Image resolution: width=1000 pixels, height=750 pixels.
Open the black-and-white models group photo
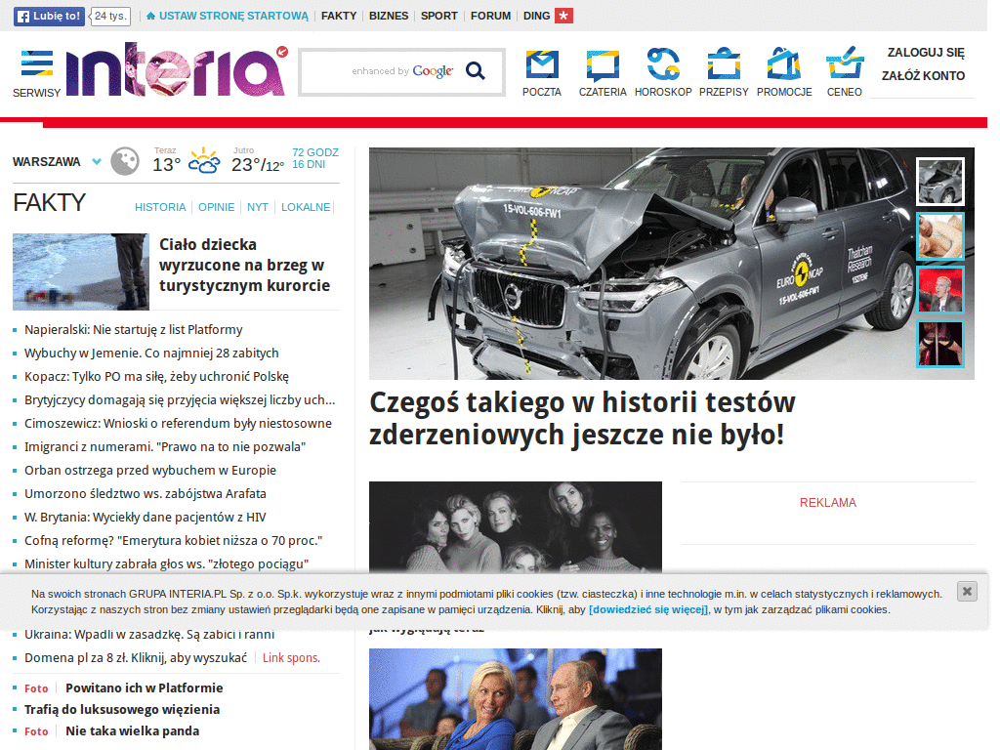tap(516, 526)
